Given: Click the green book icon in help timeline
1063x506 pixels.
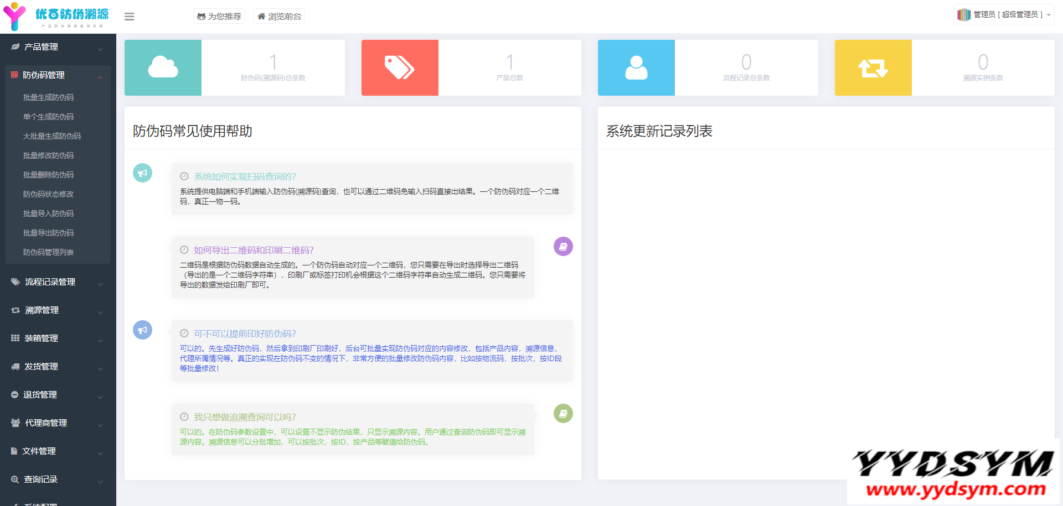Looking at the screenshot, I should (x=563, y=414).
